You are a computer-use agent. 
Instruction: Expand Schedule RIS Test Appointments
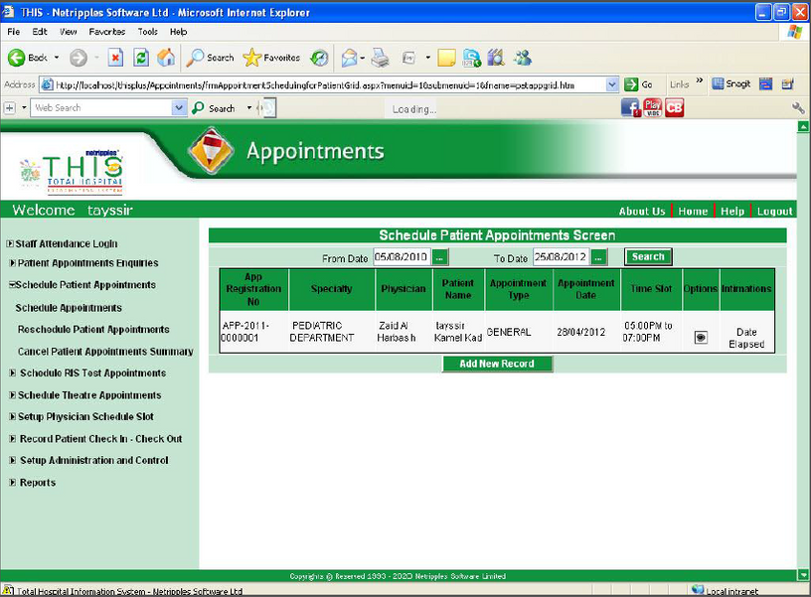[x=12, y=373]
